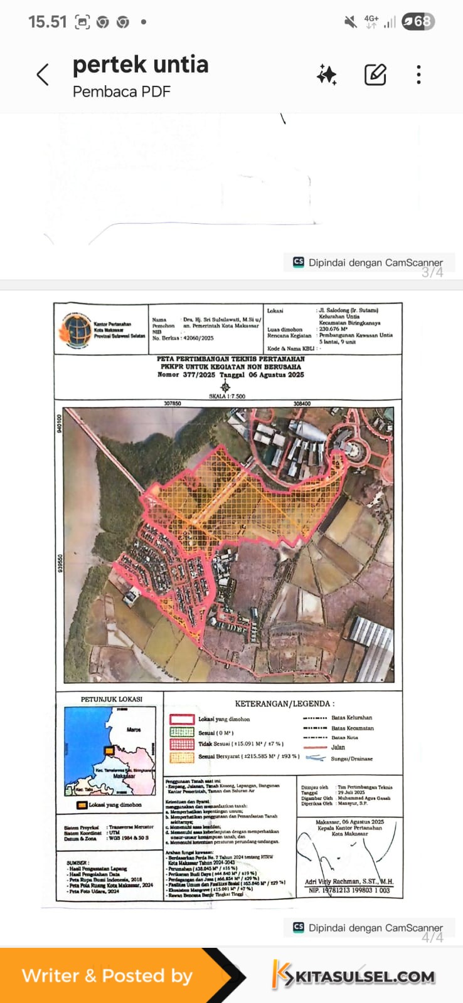Tap coordinate label 308400 above map
Image resolution: width=463 pixels, height=1003 pixels.
(x=302, y=403)
